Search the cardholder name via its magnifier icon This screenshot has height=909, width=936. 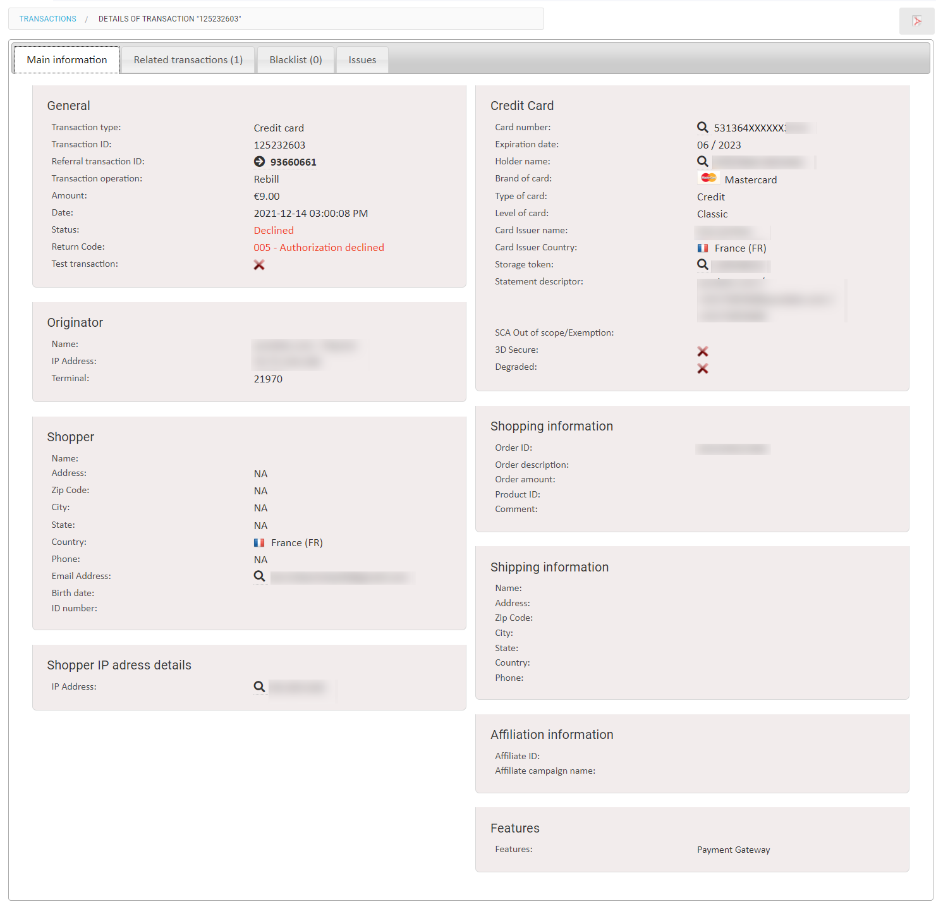click(x=703, y=161)
